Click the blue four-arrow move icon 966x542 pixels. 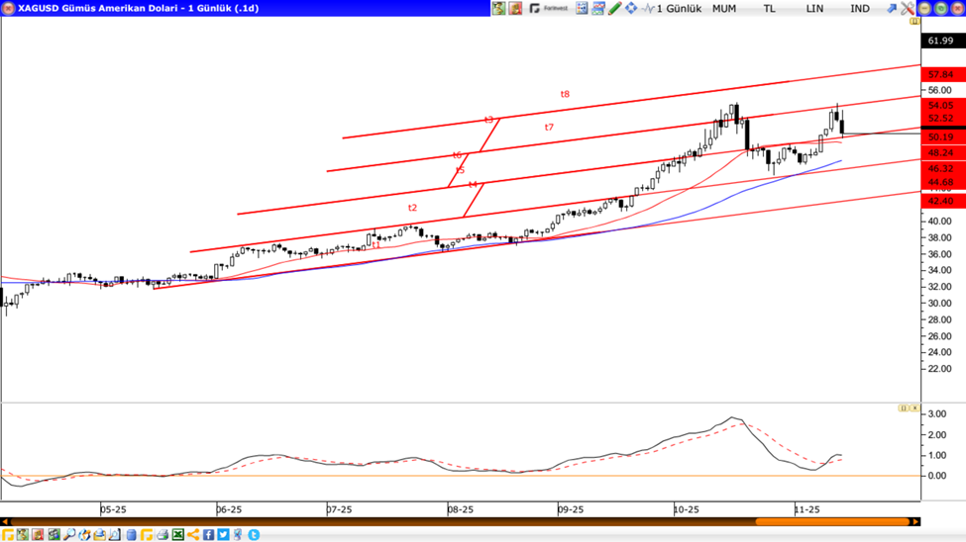[x=630, y=8]
